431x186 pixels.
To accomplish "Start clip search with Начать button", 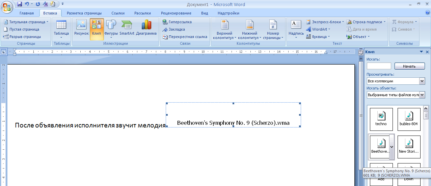I will [409, 66].
